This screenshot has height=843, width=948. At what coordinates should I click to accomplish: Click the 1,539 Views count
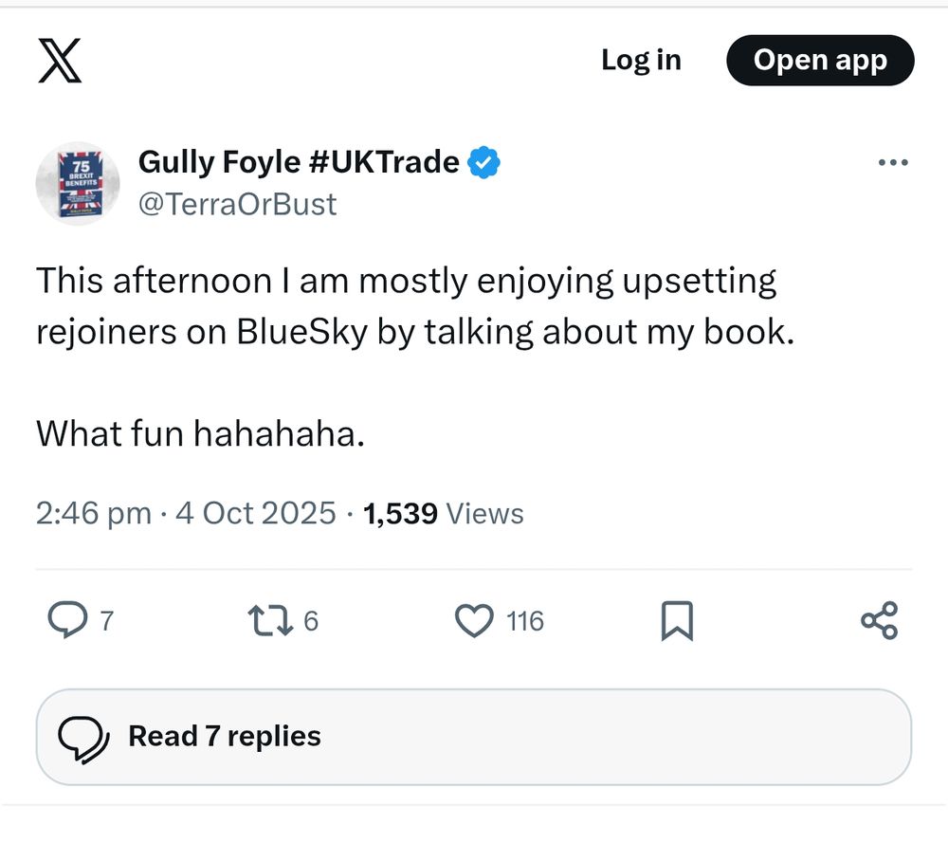coord(443,514)
